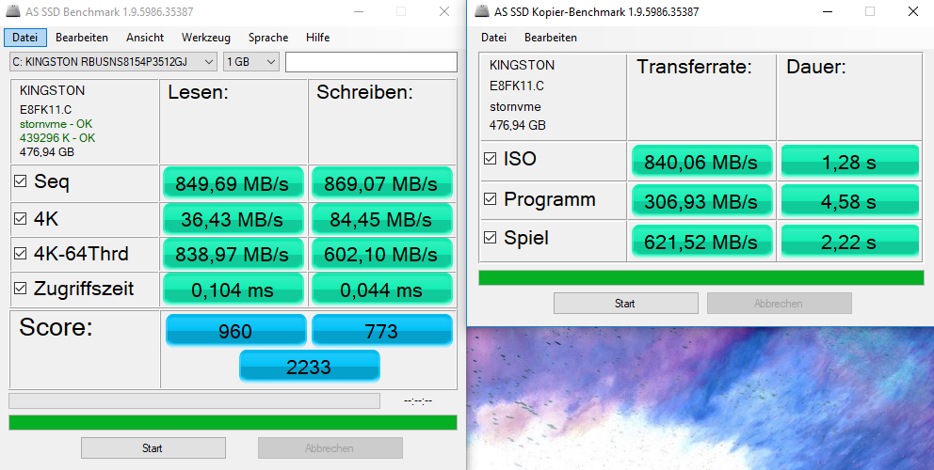
Task: Click the Kopier-Benchmark title bar icon
Action: [483, 11]
